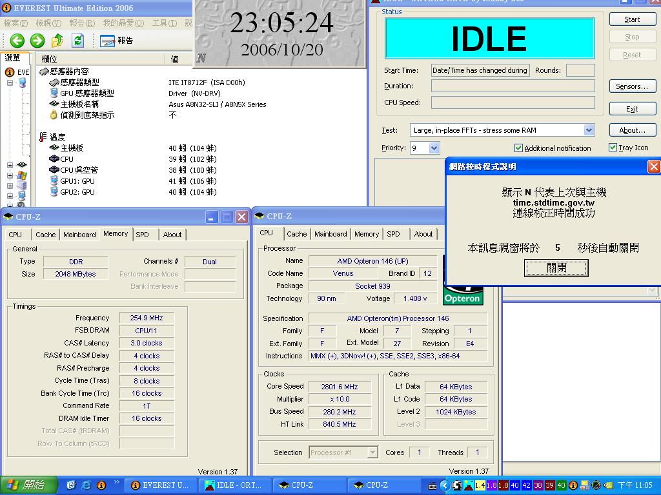Image resolution: width=661 pixels, height=495 pixels.
Task: Expand the Windows flag node in EVEREST tree
Action: point(10,175)
